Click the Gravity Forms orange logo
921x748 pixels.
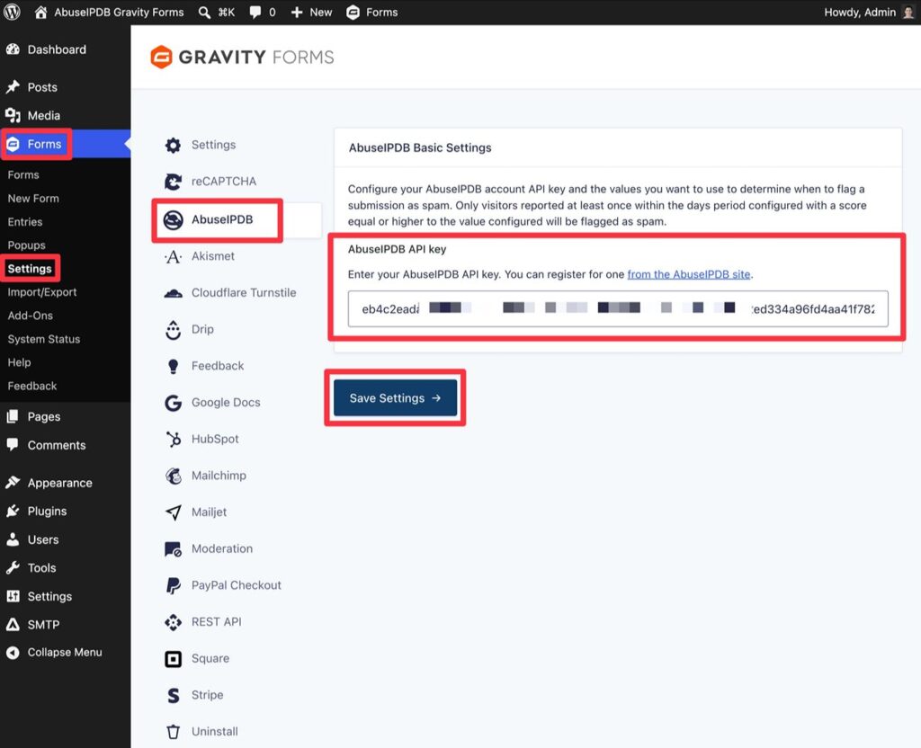(x=161, y=57)
